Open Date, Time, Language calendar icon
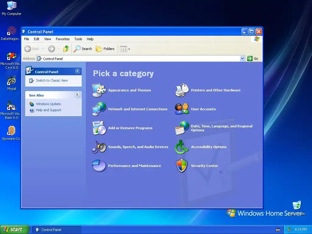This screenshot has width=312, height=234. pyautogui.click(x=182, y=128)
